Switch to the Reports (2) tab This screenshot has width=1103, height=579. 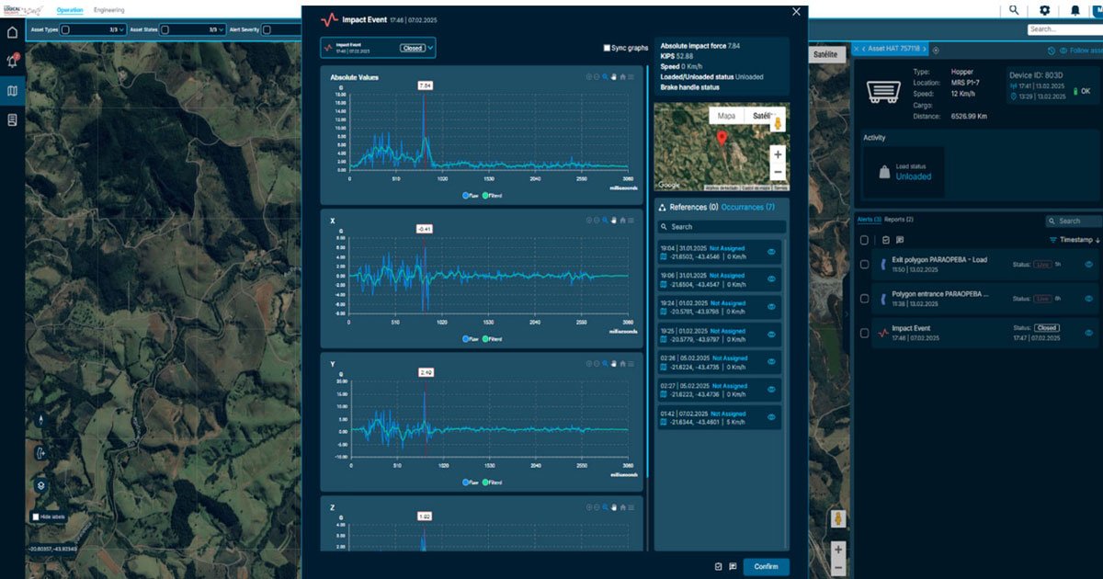(x=899, y=221)
